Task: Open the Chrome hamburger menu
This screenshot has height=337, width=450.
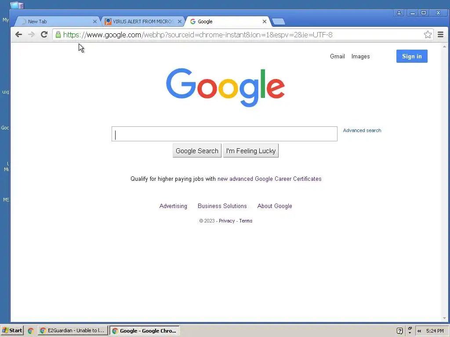Action: [440, 35]
